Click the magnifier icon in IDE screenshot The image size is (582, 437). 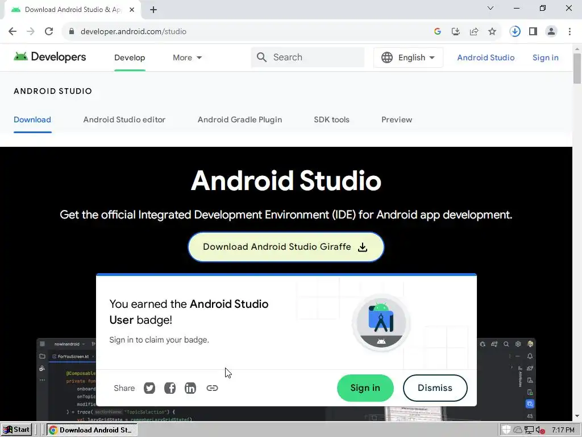coord(506,344)
